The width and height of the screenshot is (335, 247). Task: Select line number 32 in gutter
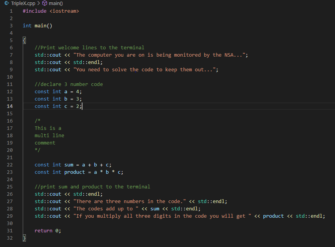(10, 238)
